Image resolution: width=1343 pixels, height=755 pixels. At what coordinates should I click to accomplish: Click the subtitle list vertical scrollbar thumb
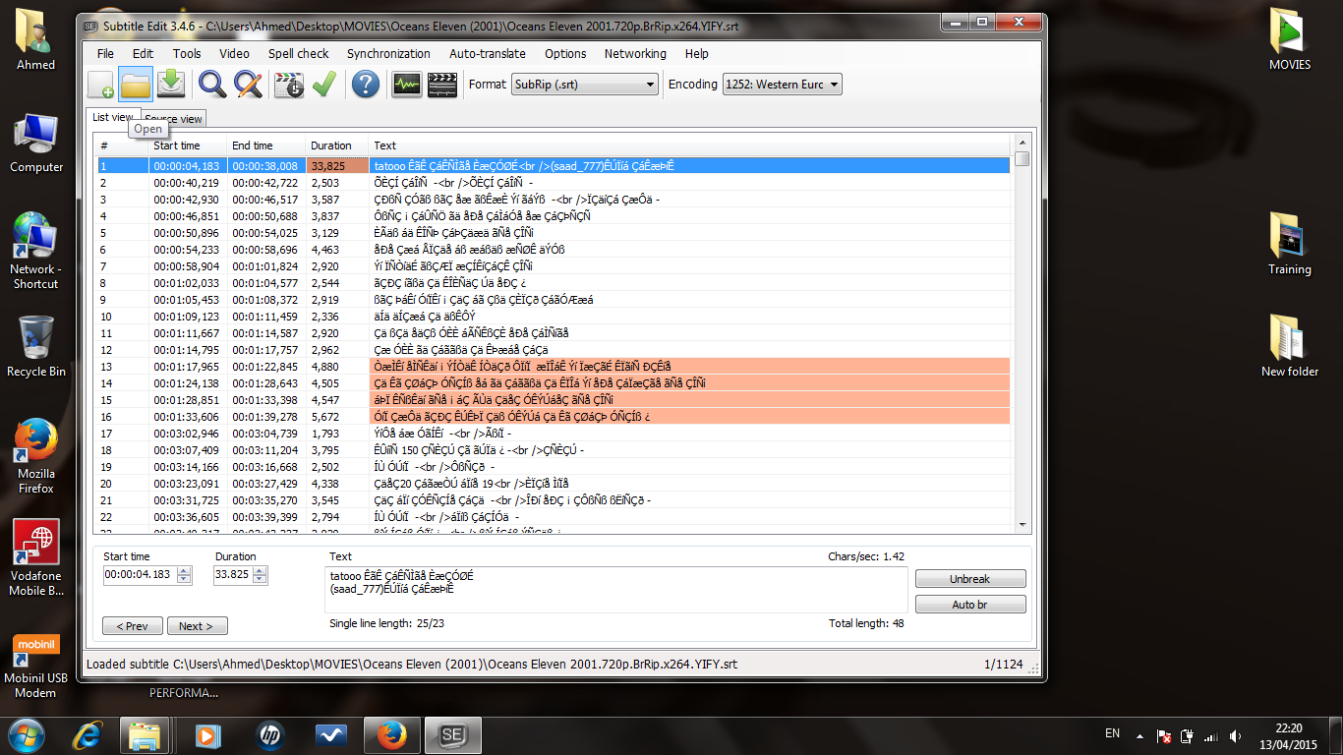click(1022, 159)
